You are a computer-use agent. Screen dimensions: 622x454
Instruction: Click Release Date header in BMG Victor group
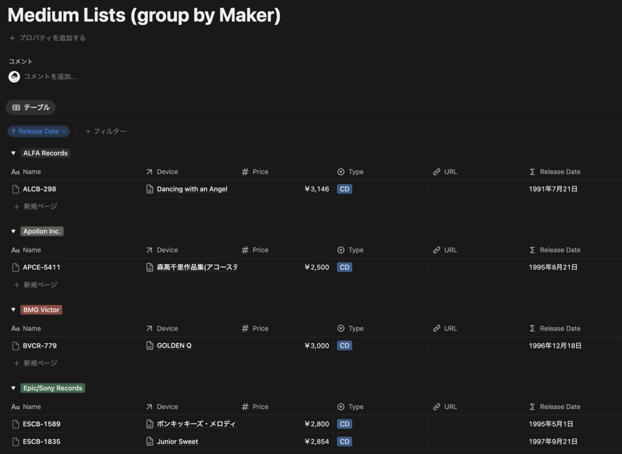(555, 329)
